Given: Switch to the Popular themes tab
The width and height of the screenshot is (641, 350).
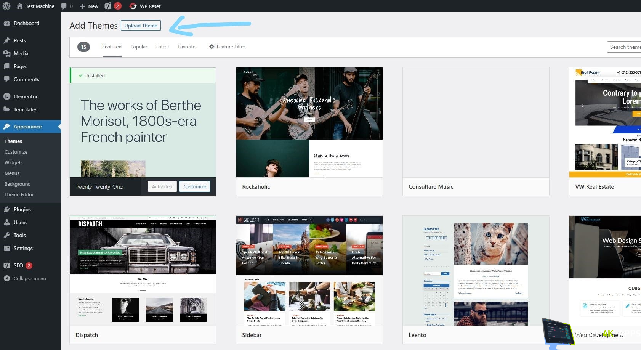Looking at the screenshot, I should 139,47.
